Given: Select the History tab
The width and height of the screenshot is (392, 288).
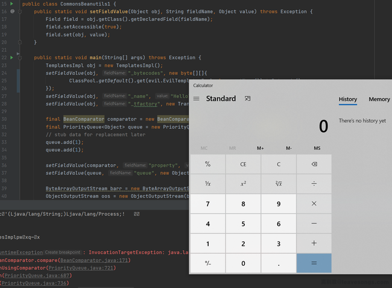Looking at the screenshot, I should click(347, 99).
